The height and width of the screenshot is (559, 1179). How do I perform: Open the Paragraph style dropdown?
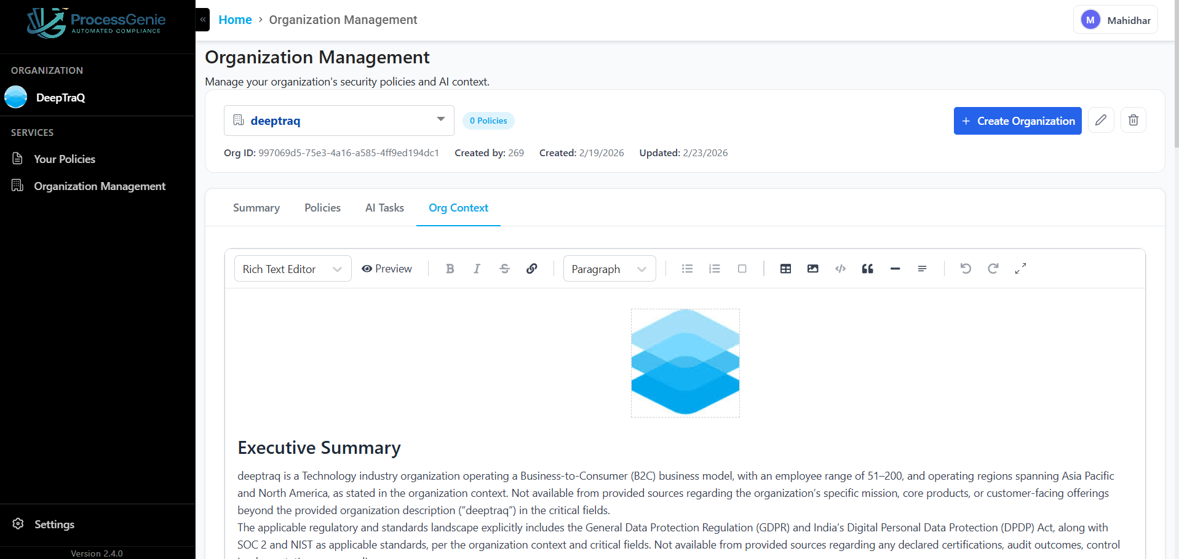coord(609,269)
